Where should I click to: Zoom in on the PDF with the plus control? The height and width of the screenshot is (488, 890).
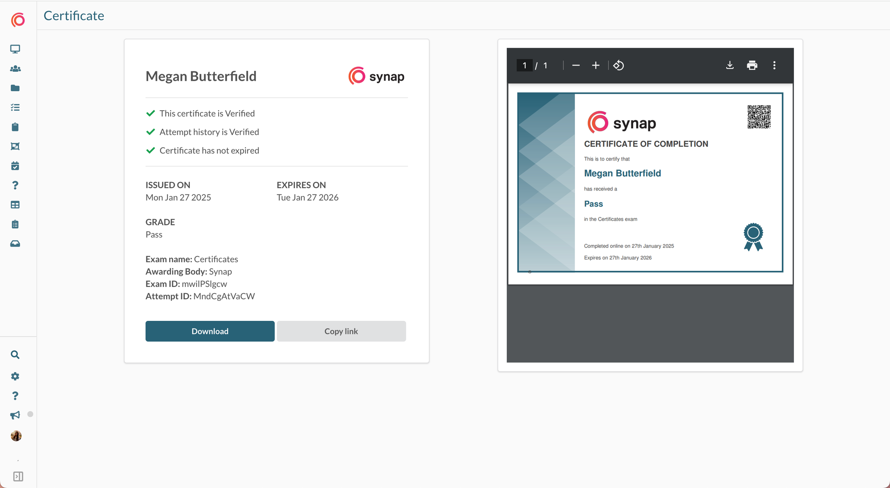pos(595,65)
